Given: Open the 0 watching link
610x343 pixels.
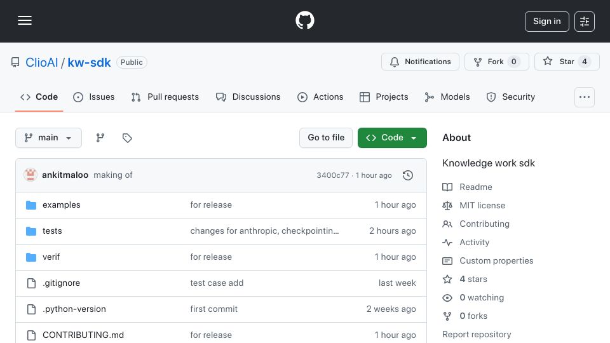Looking at the screenshot, I should (482, 297).
